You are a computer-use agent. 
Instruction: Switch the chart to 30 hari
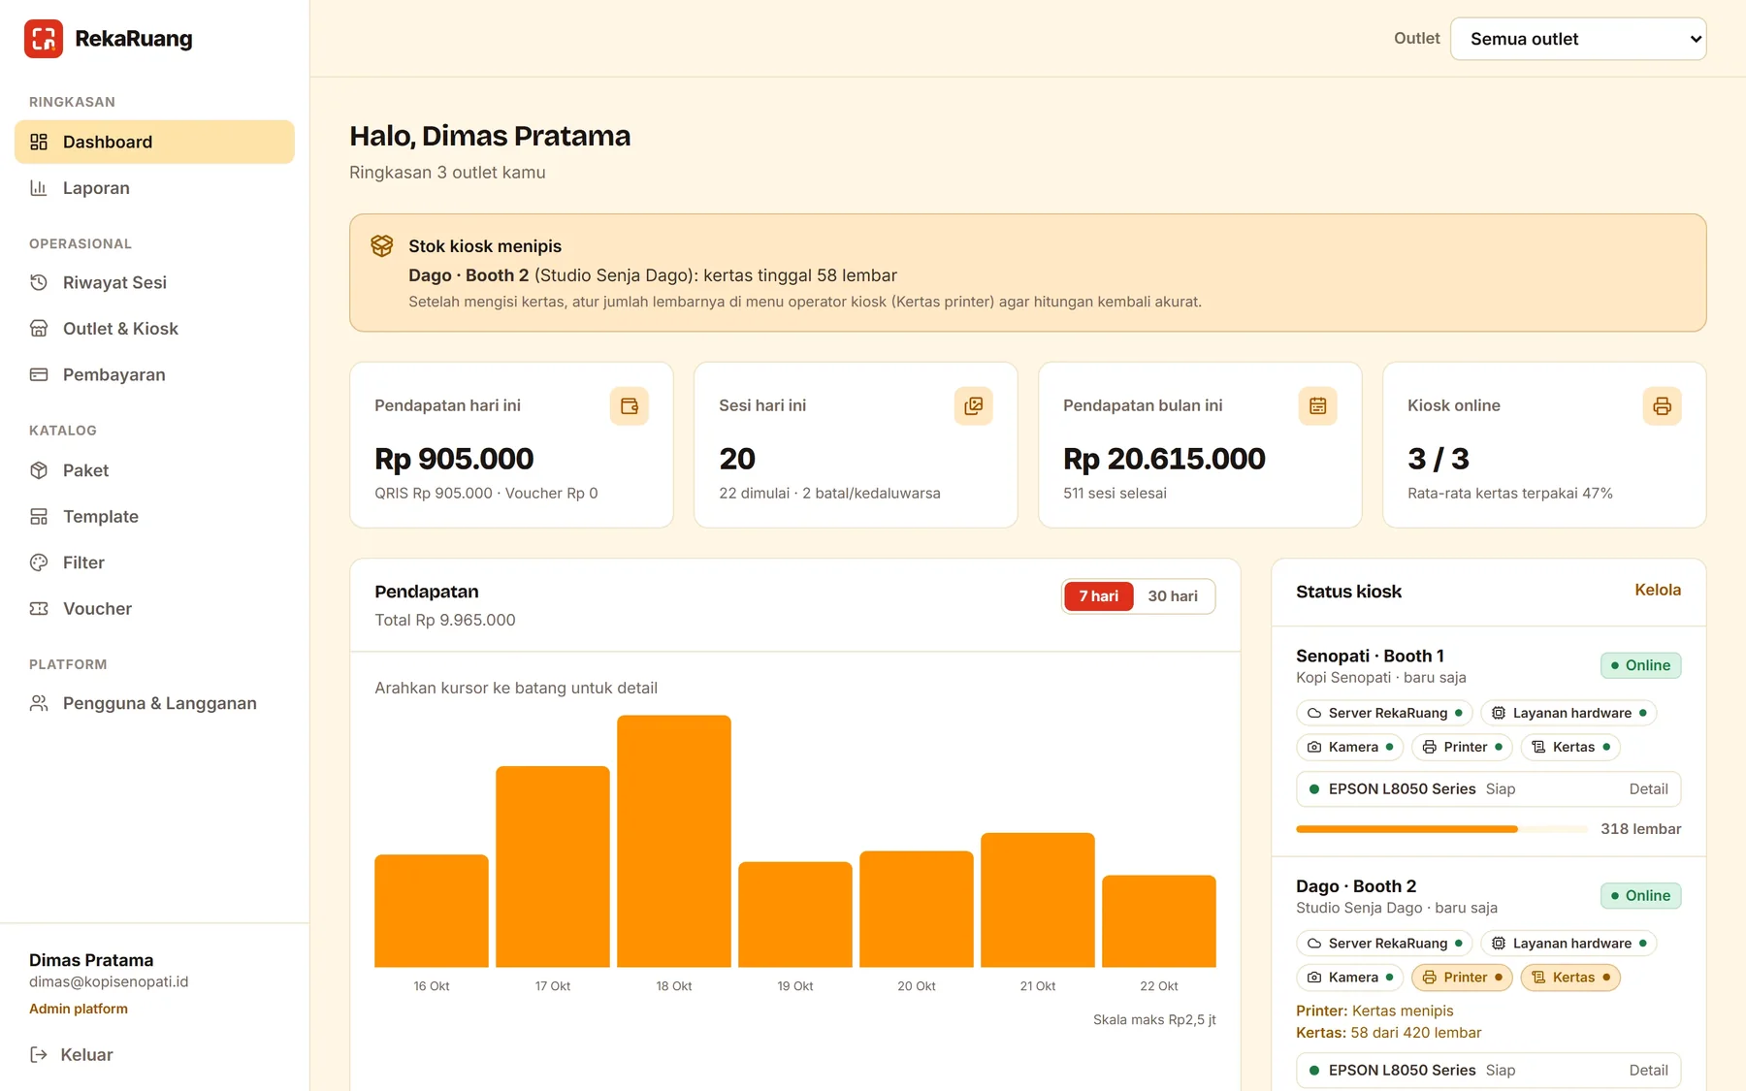[1173, 596]
